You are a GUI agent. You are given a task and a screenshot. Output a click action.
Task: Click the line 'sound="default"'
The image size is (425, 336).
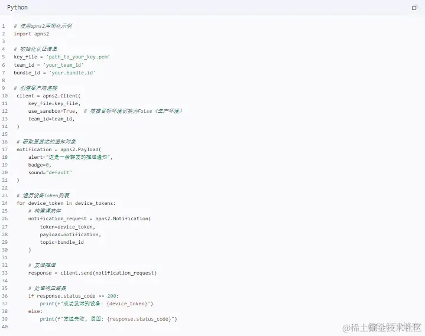click(x=50, y=172)
